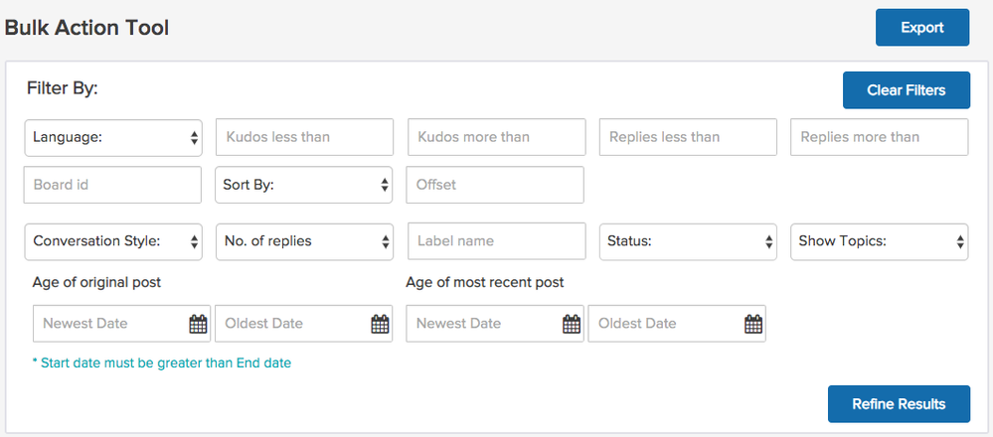993x437 pixels.
Task: Click the Refine Results button
Action: click(898, 404)
